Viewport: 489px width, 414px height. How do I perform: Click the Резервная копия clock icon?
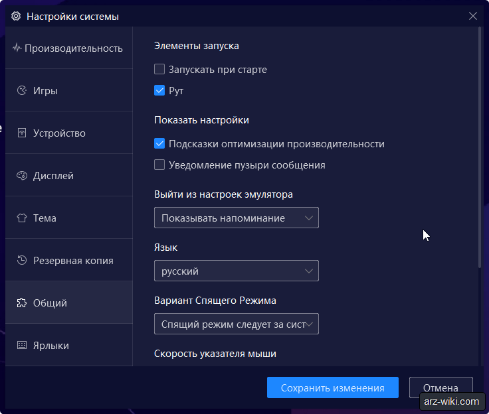coord(22,260)
